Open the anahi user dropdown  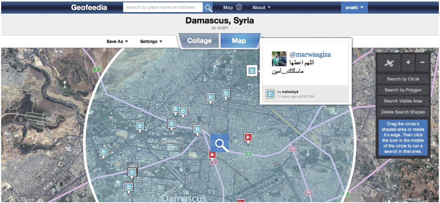tap(354, 8)
